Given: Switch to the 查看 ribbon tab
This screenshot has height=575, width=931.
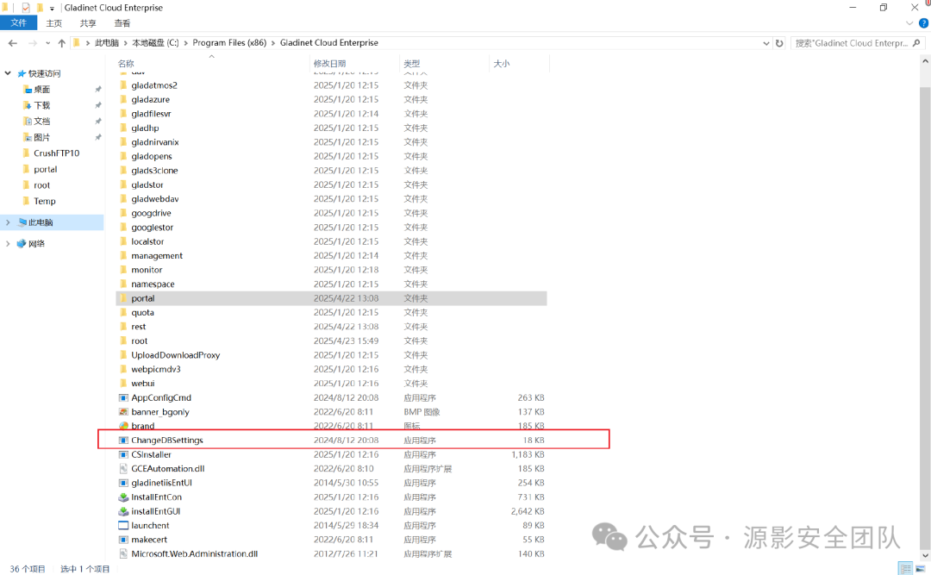Looking at the screenshot, I should click(x=122, y=23).
